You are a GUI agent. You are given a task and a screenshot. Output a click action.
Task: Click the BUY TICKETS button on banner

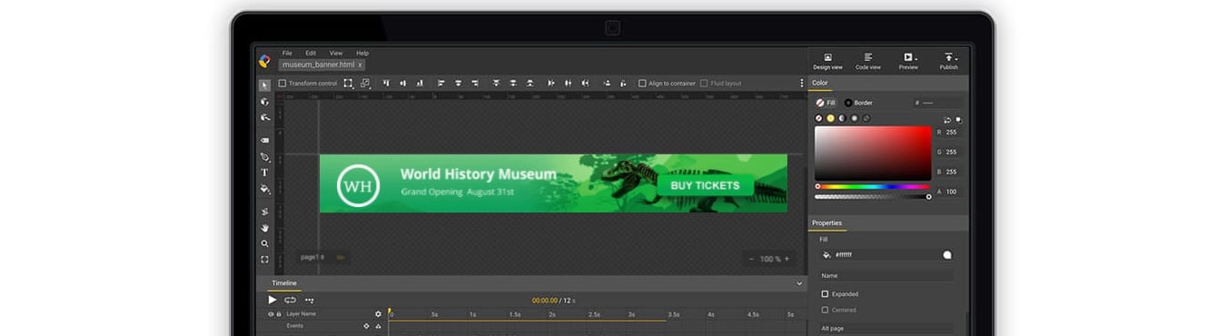pos(706,185)
